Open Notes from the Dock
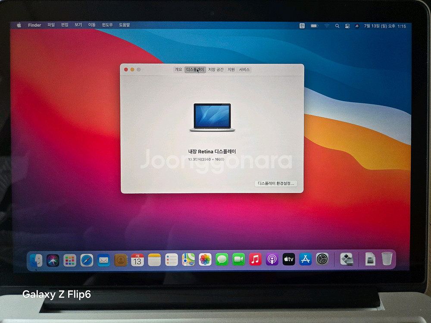The width and height of the screenshot is (431, 323). [x=154, y=260]
